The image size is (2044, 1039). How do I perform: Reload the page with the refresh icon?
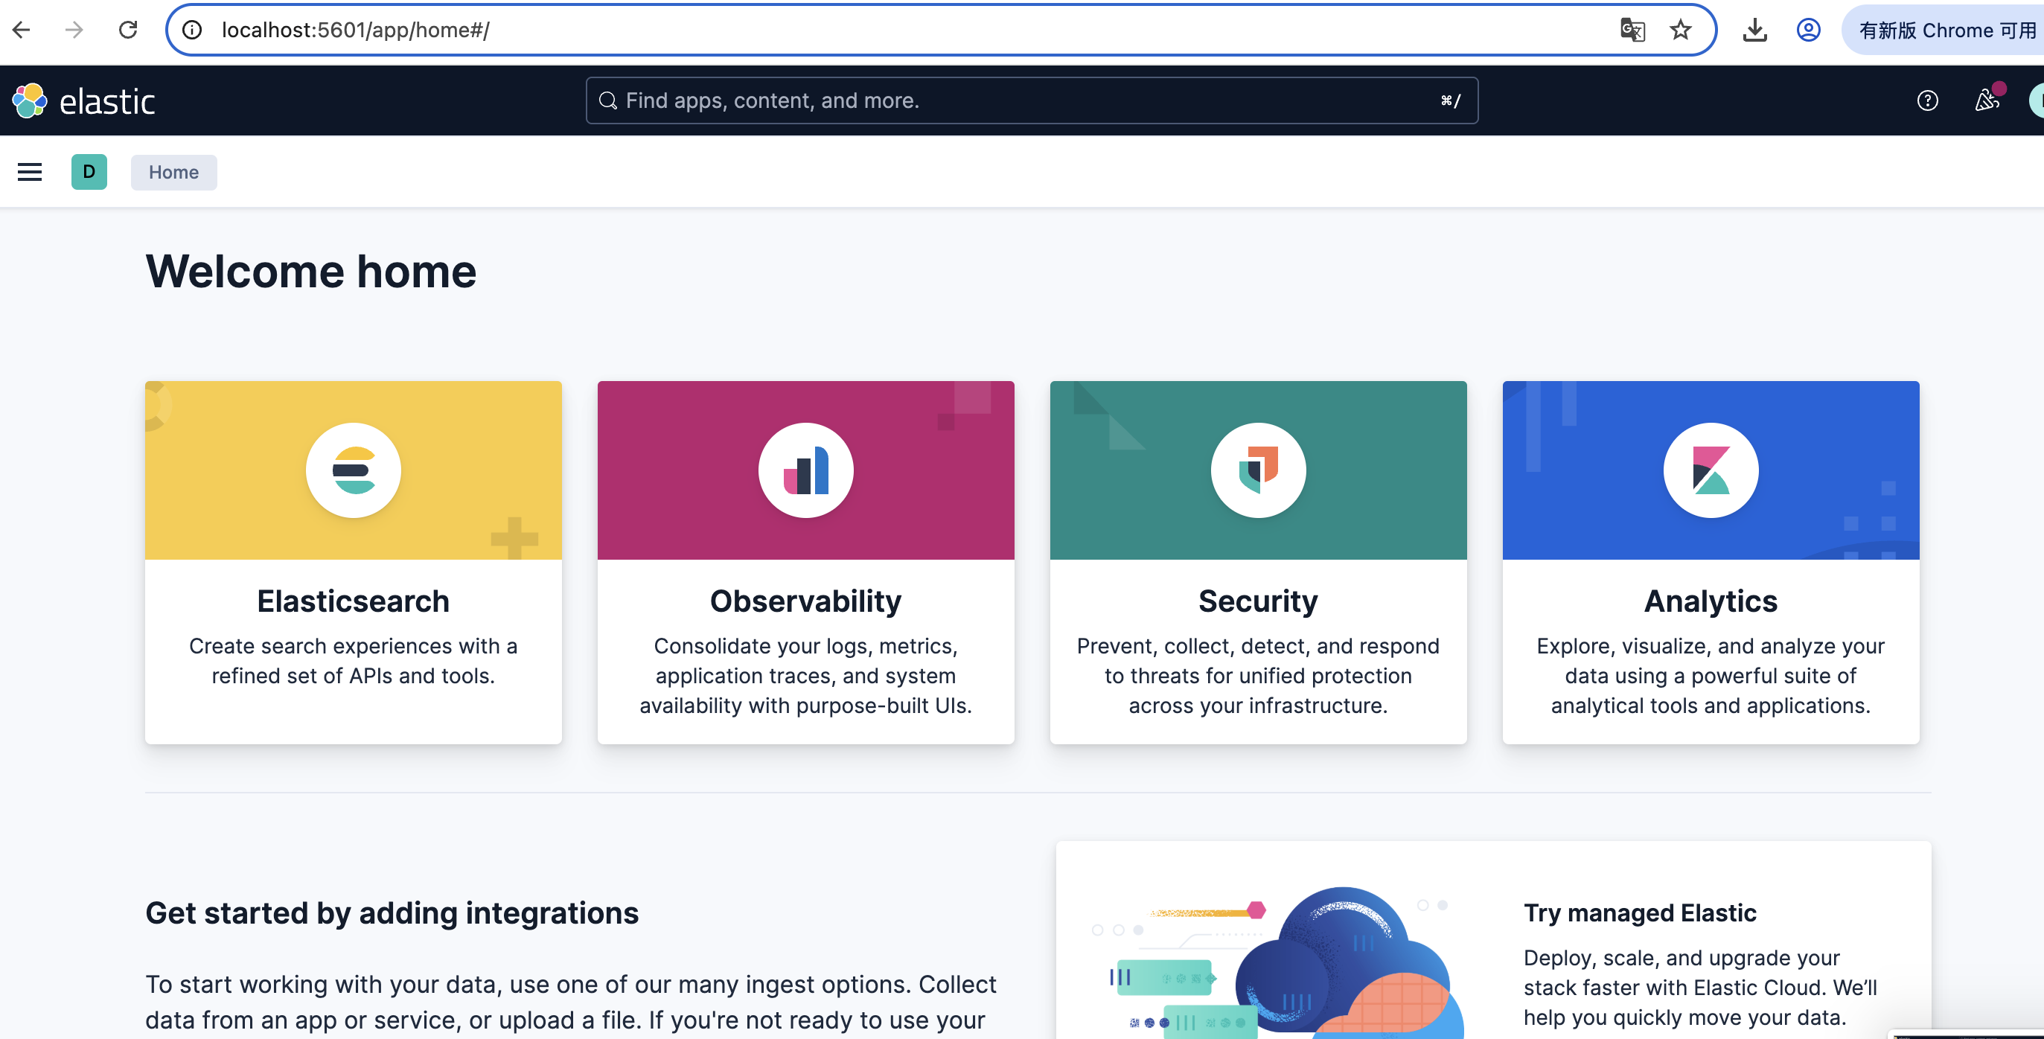(x=128, y=30)
